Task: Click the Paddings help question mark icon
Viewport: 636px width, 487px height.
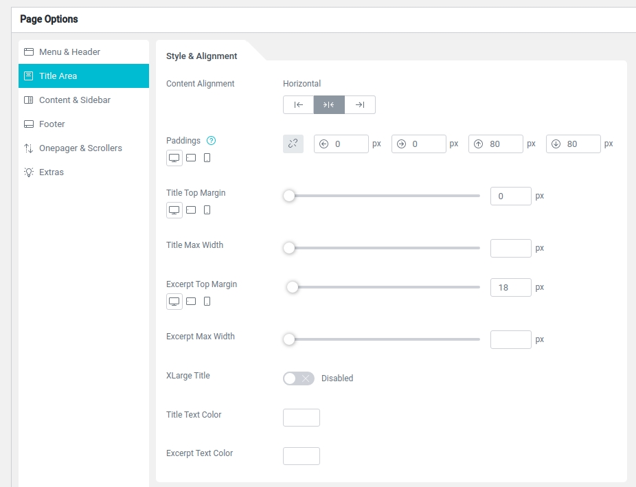Action: 212,141
